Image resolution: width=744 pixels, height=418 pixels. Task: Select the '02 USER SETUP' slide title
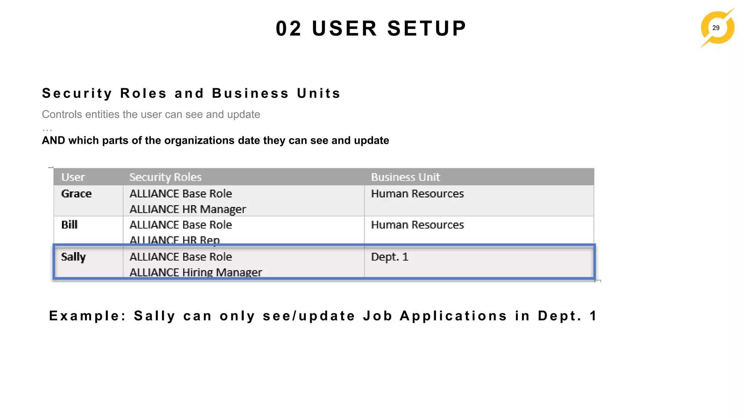click(371, 28)
